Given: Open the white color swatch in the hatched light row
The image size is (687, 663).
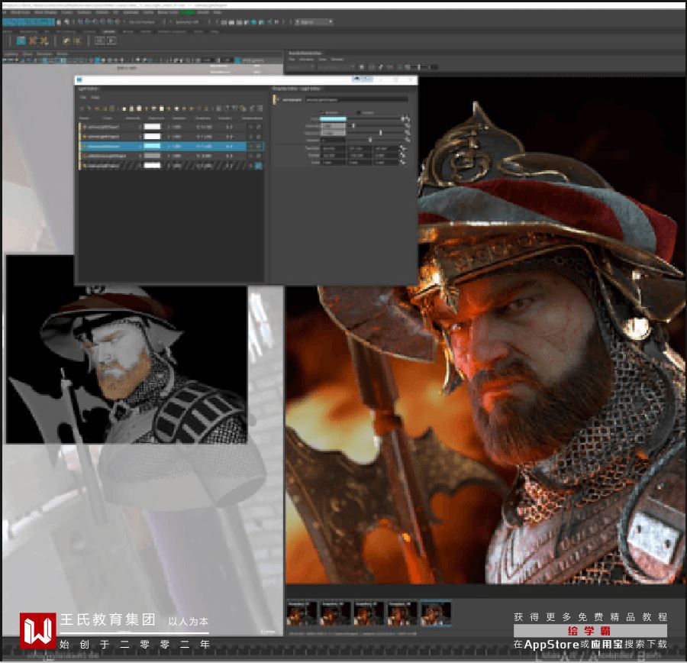Looking at the screenshot, I should pyautogui.click(x=152, y=165).
